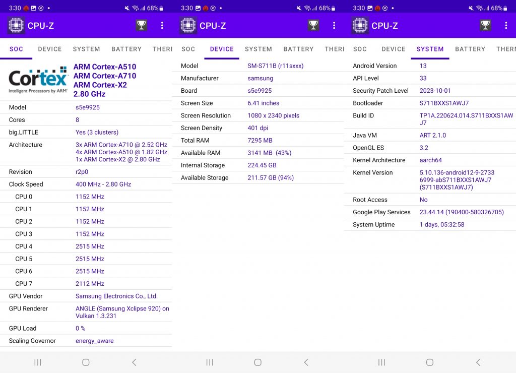Select the DEVICE tab in the middle screen

(x=222, y=49)
